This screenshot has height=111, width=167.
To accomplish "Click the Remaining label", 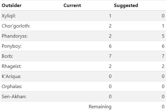I will tap(100, 107).
